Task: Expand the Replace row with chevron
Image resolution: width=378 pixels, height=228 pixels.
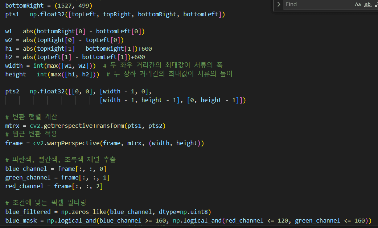Action: 278,4
